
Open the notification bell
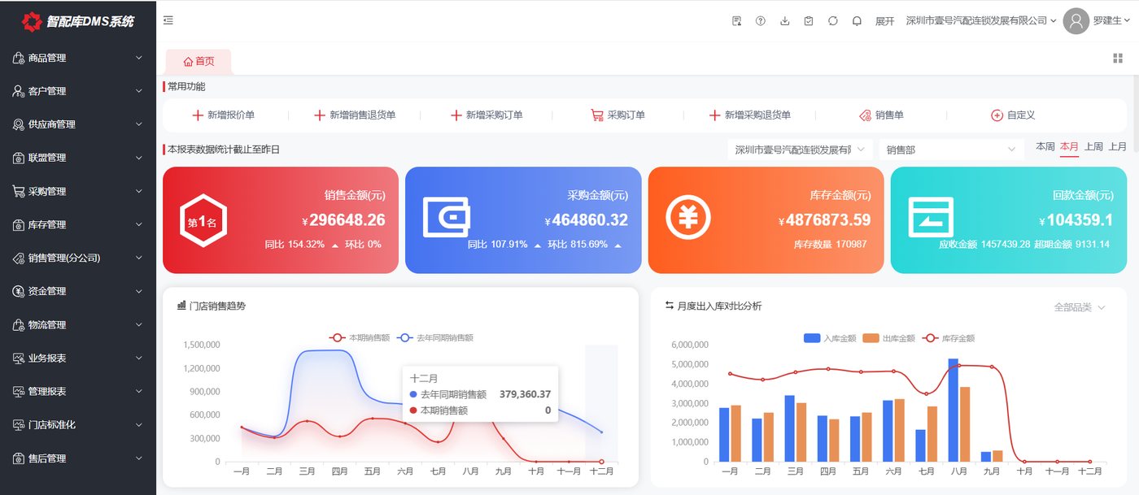[857, 21]
